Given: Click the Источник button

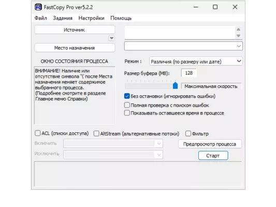Looking at the screenshot, I should coord(75,29).
